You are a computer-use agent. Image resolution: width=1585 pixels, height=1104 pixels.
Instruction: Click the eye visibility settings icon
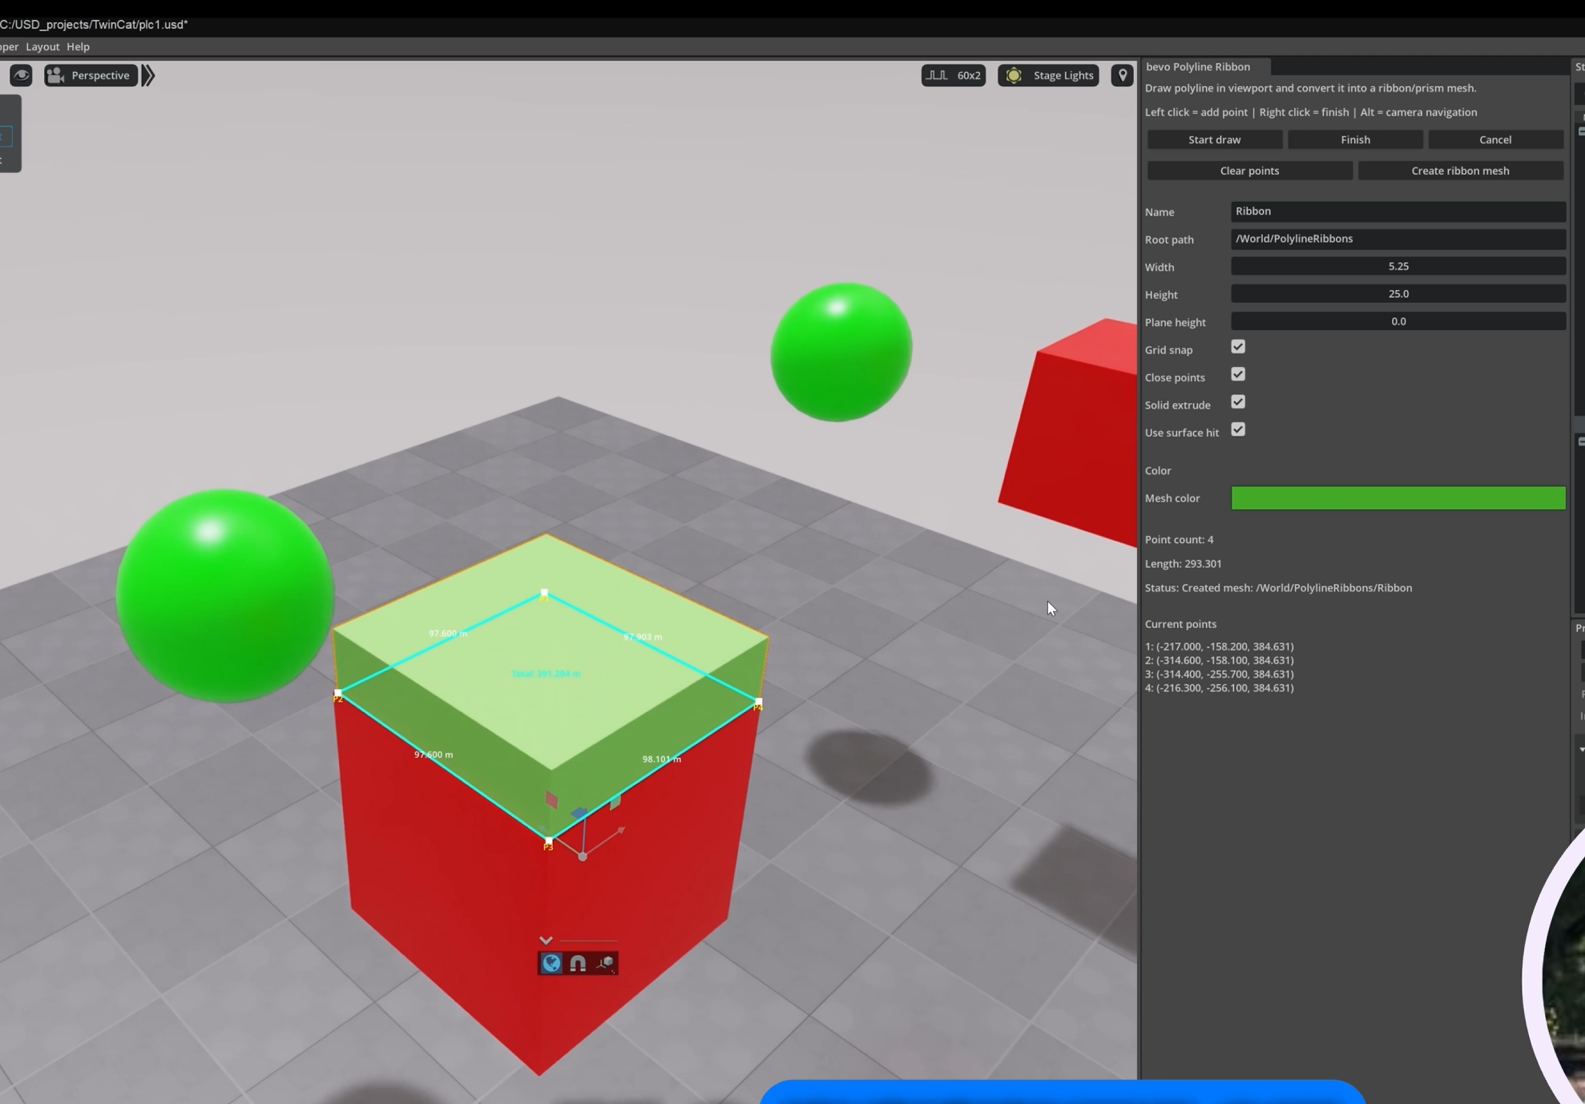[21, 75]
